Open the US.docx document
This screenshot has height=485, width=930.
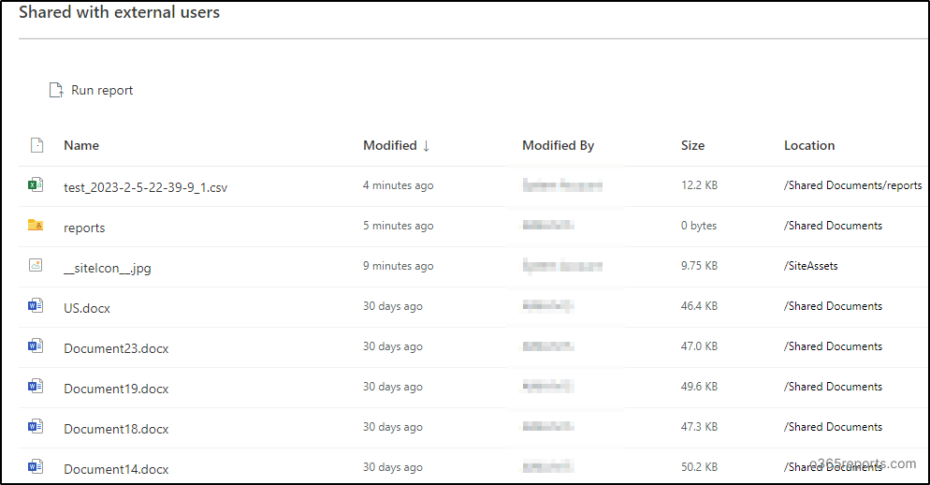pyautogui.click(x=87, y=308)
